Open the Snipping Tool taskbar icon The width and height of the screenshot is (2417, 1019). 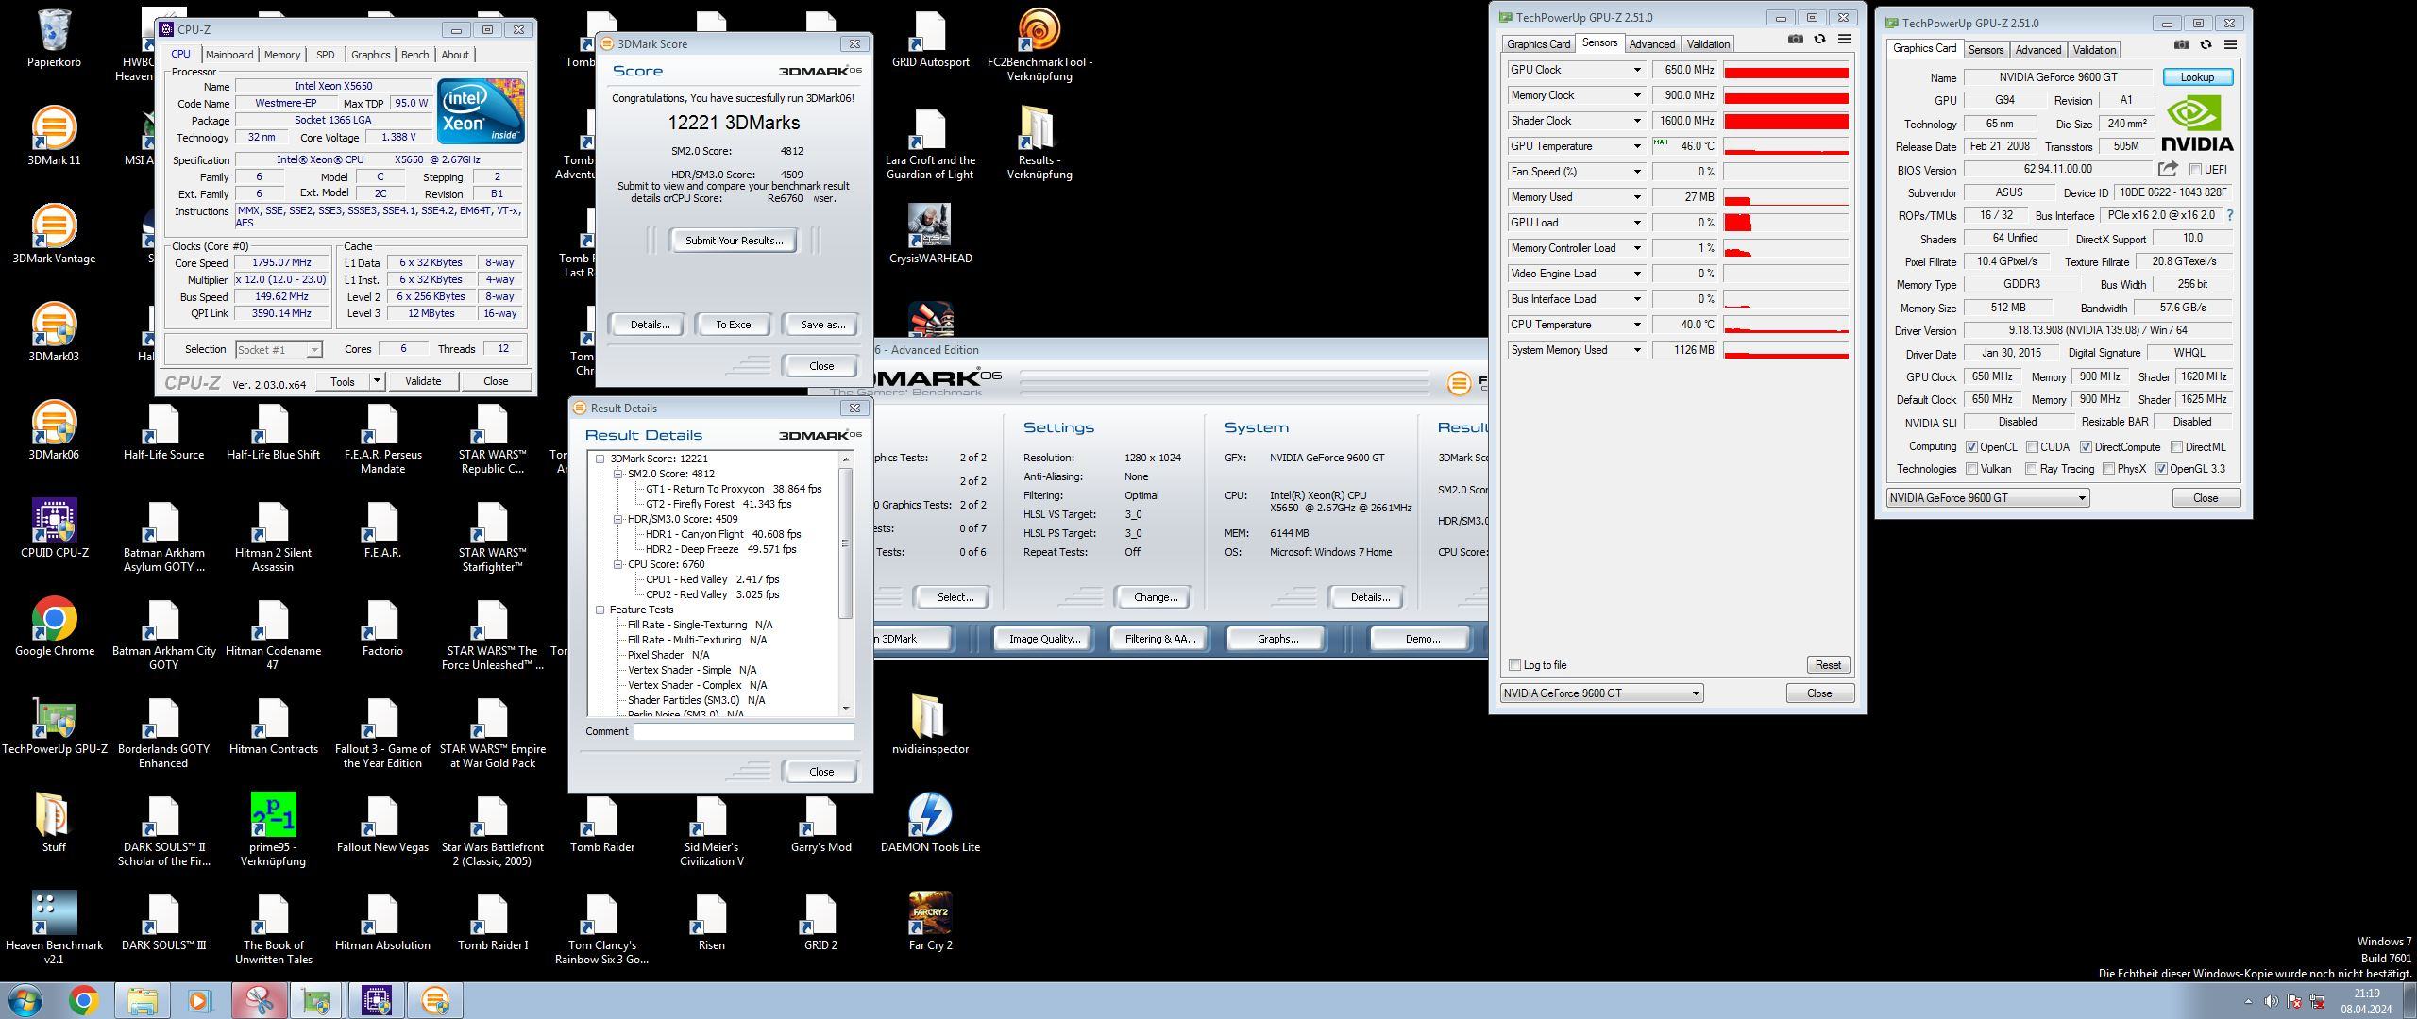click(x=259, y=1000)
